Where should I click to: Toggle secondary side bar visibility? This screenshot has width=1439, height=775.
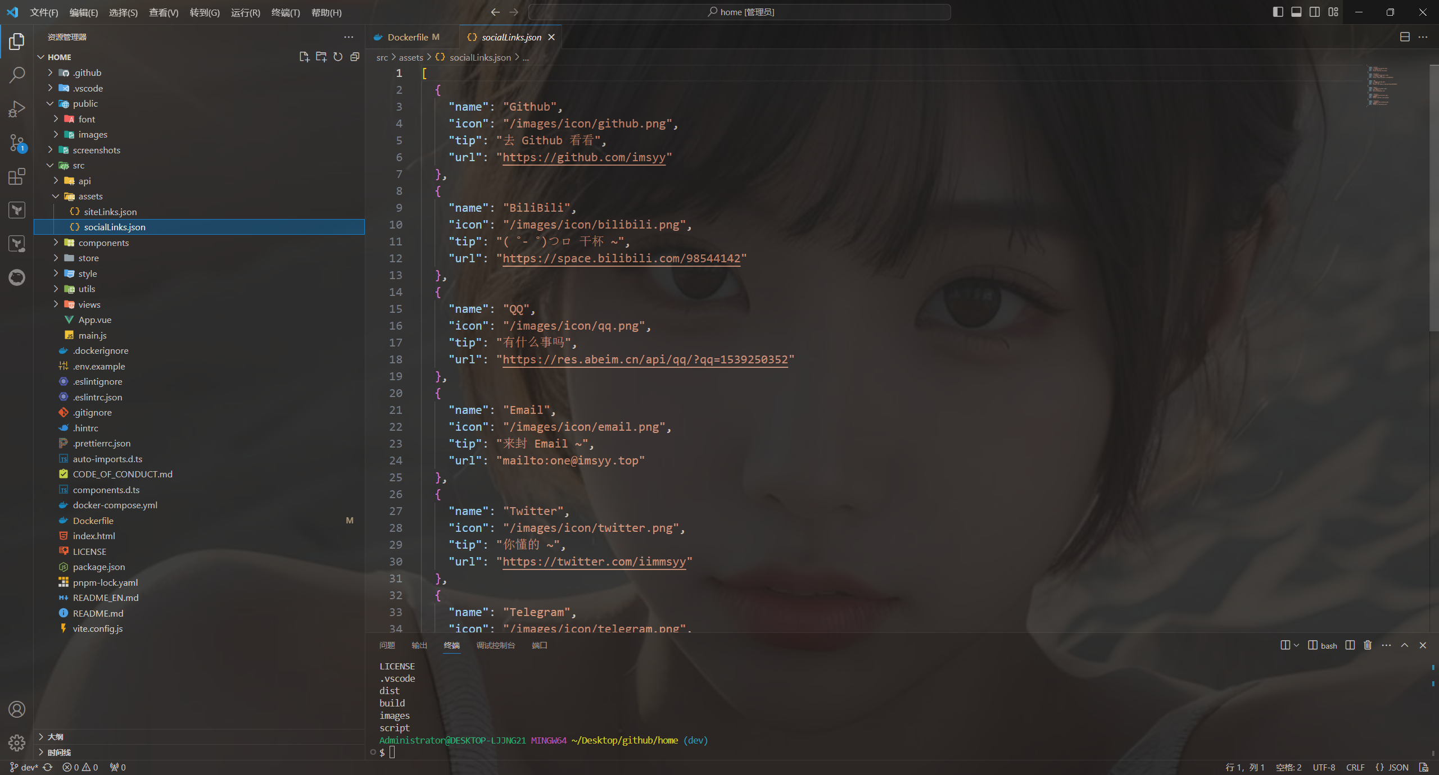pos(1315,12)
